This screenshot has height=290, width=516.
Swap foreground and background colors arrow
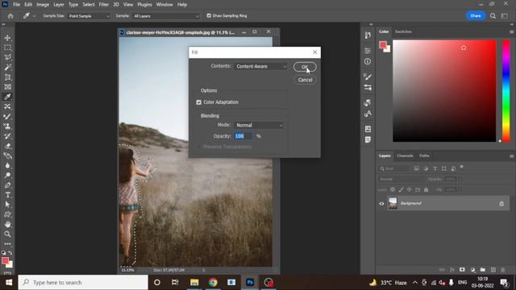(x=10, y=252)
